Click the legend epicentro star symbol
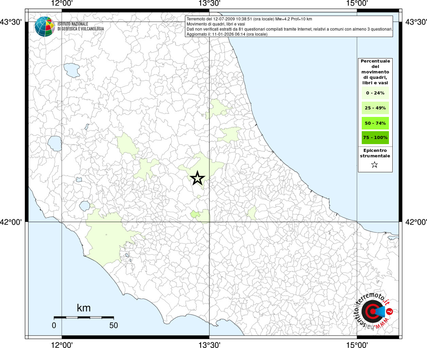This screenshot has height=348, width=427. [x=375, y=165]
